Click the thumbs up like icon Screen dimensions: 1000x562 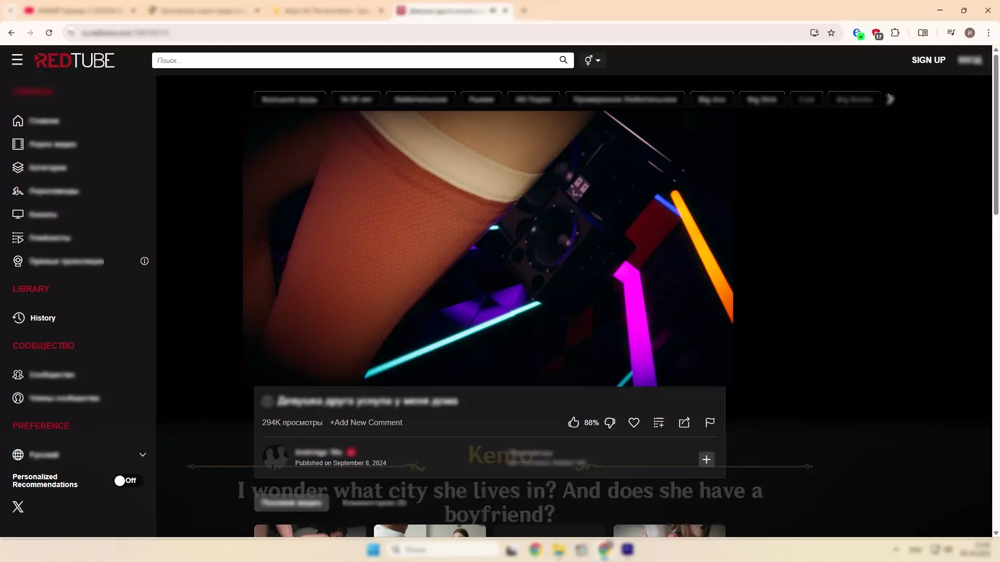click(x=573, y=423)
